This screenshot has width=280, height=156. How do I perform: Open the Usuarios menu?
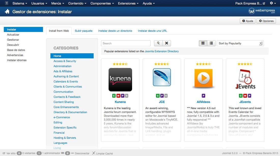point(39,3)
